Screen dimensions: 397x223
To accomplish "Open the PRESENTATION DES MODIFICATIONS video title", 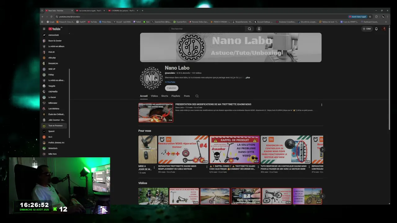I will tap(213, 104).
